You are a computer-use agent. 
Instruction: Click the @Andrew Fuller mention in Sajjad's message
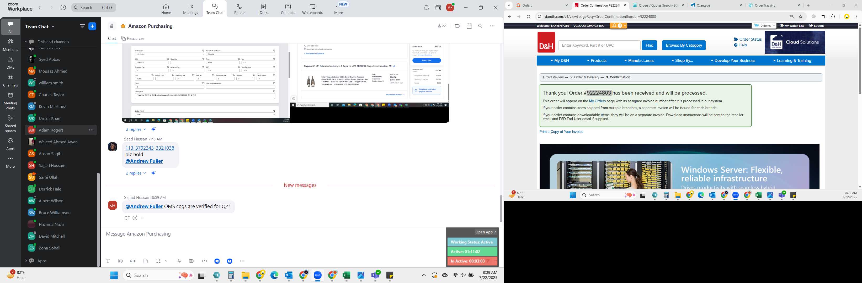coord(144,206)
